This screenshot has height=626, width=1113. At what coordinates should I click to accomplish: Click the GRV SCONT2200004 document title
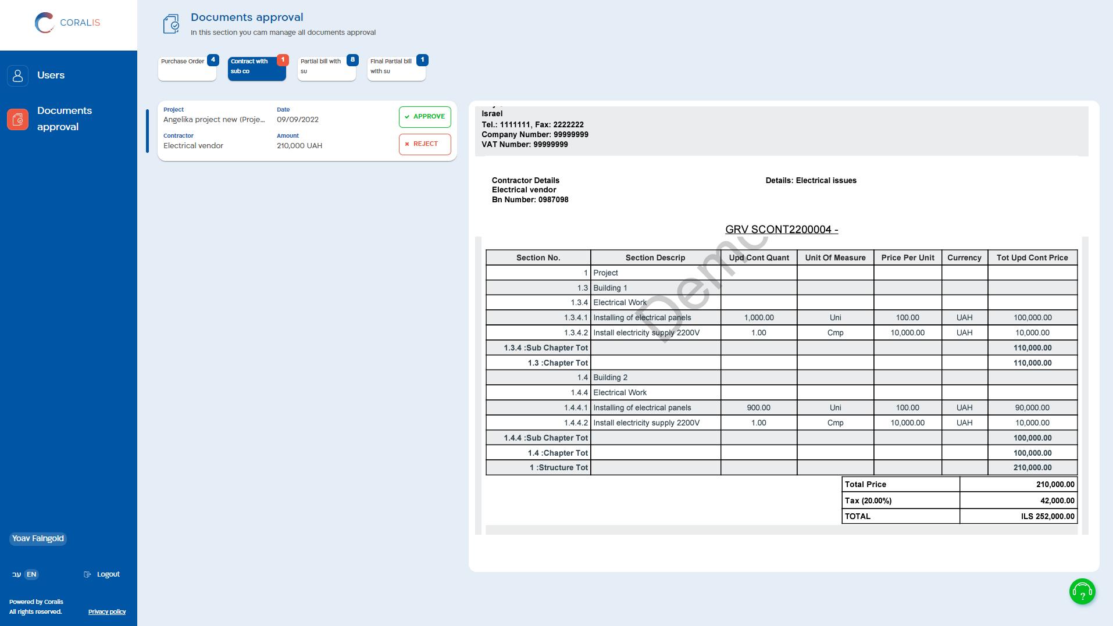coord(781,230)
